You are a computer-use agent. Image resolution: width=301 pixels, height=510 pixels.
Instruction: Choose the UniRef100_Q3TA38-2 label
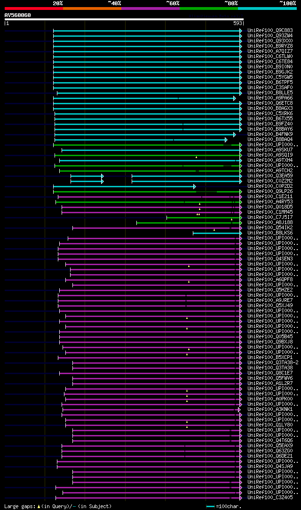coord(273,364)
